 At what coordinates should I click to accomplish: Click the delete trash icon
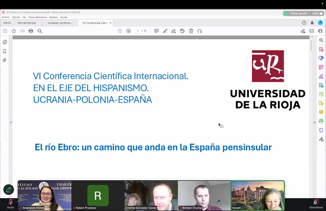pos(191,31)
